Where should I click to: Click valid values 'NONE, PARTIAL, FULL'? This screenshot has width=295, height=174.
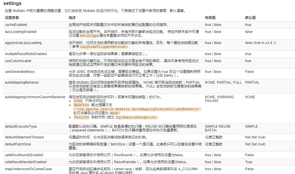[x=223, y=82]
